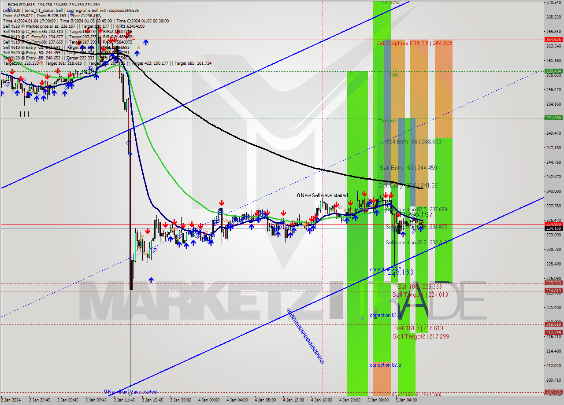Click the 230.780 price scale value

coord(553,249)
